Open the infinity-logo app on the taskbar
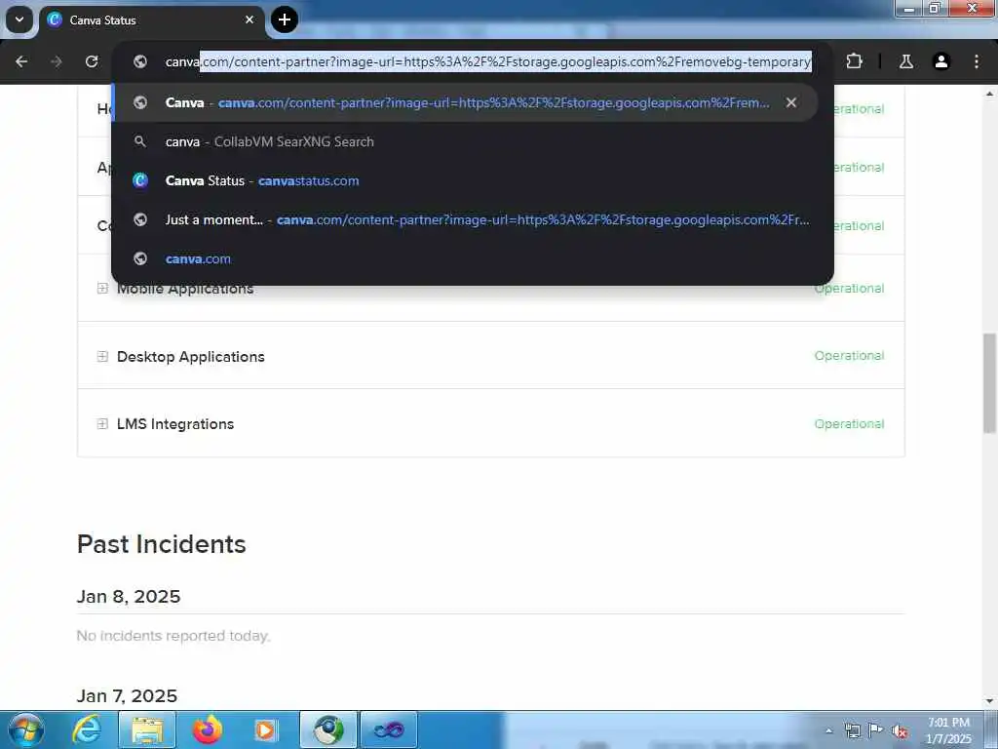Image resolution: width=998 pixels, height=749 pixels. pos(389,729)
